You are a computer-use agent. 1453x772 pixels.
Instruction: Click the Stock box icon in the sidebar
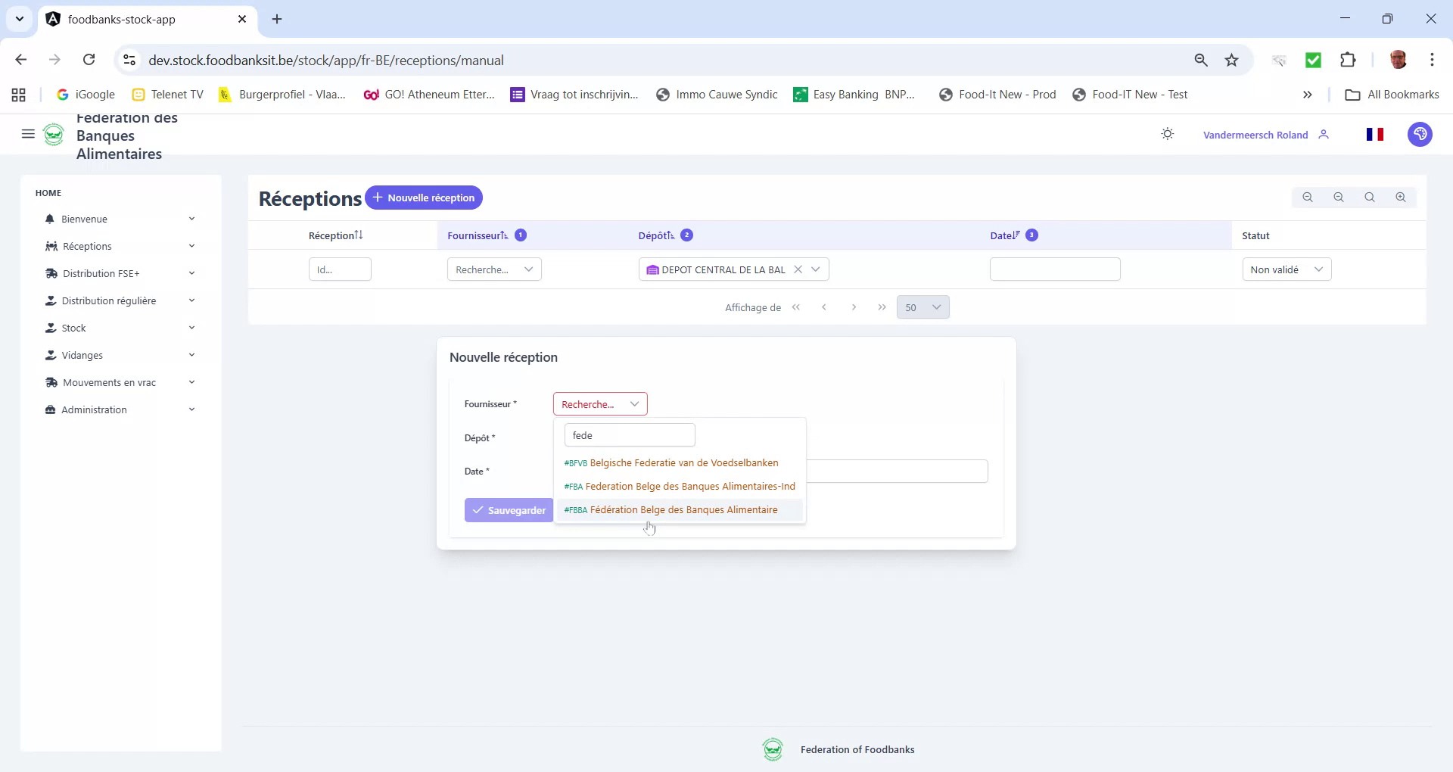point(51,328)
